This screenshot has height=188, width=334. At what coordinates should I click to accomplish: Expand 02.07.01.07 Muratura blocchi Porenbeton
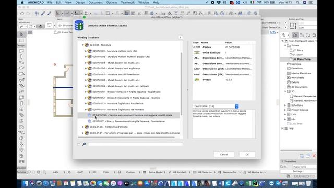(x=86, y=74)
